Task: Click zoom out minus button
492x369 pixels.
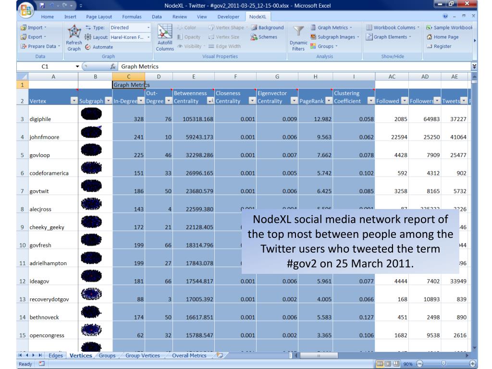Action: click(420, 364)
